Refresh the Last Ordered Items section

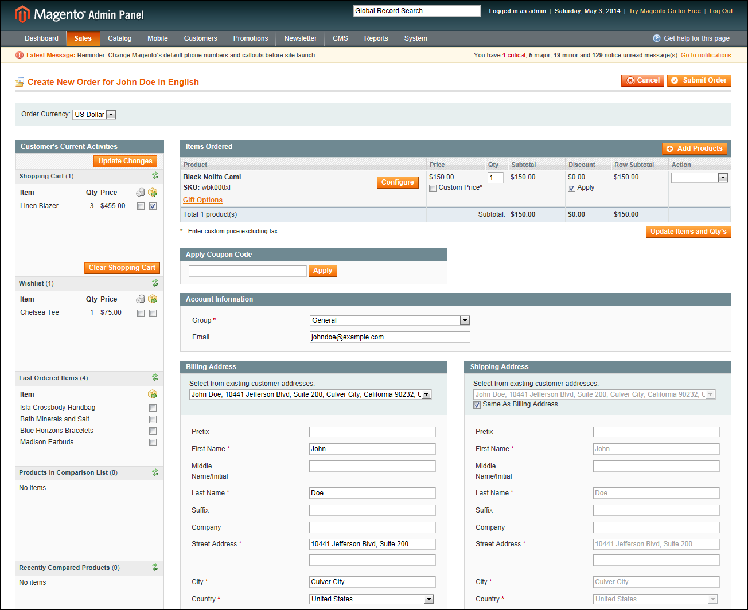(x=155, y=378)
